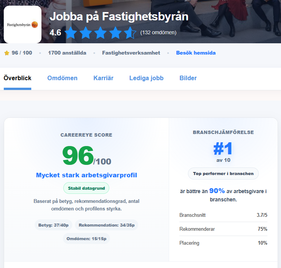281x268 pixels.
Task: Click the Rekommenderar row label
Action: (x=197, y=229)
